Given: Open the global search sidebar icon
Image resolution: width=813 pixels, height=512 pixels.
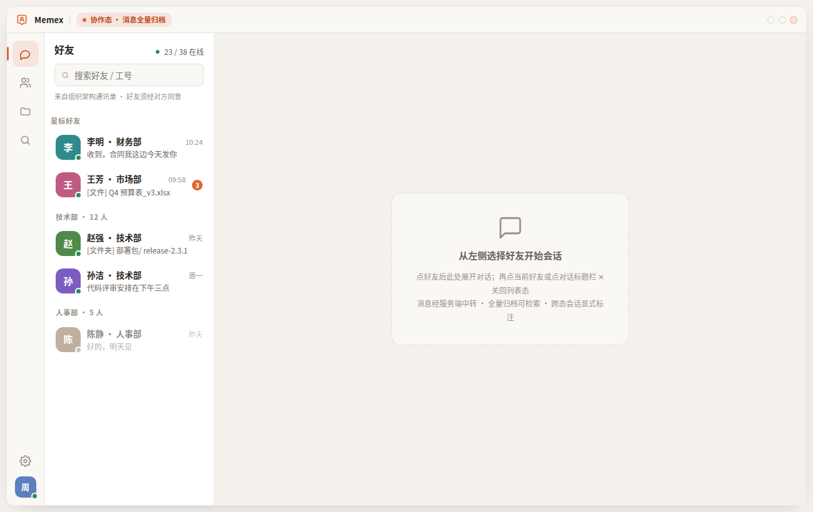Looking at the screenshot, I should point(26,140).
